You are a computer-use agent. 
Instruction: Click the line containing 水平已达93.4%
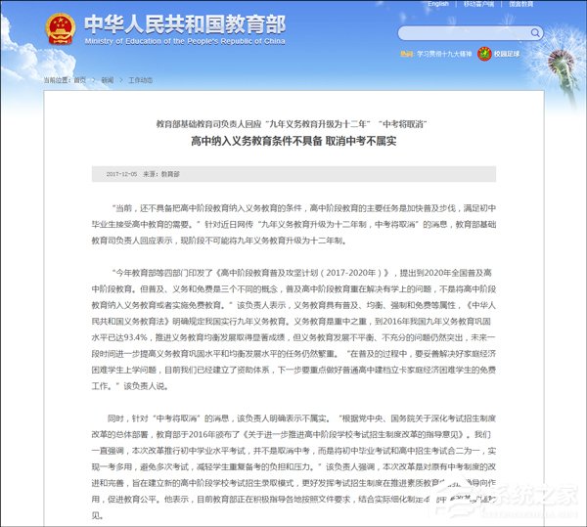[293, 337]
